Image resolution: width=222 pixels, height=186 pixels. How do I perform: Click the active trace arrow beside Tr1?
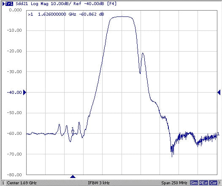point(4,4)
